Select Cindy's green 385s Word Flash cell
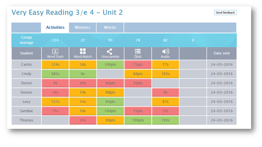 (x=55, y=74)
